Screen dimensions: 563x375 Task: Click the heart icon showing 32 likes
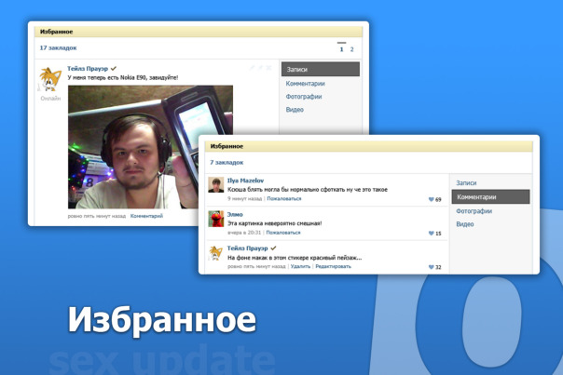432,267
